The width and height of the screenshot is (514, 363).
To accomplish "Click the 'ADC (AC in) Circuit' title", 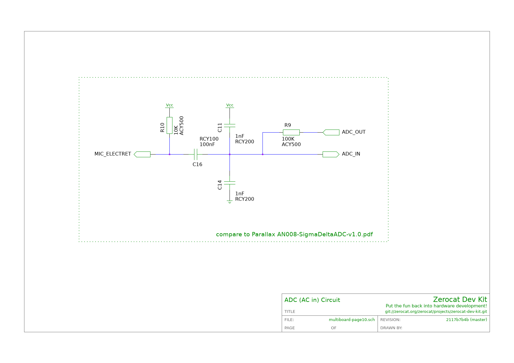I will click(312, 300).
